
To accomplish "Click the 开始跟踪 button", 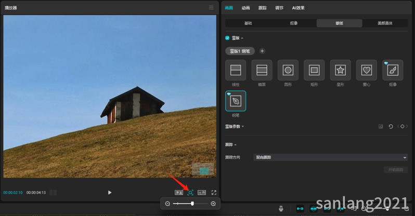I will click(396, 169).
